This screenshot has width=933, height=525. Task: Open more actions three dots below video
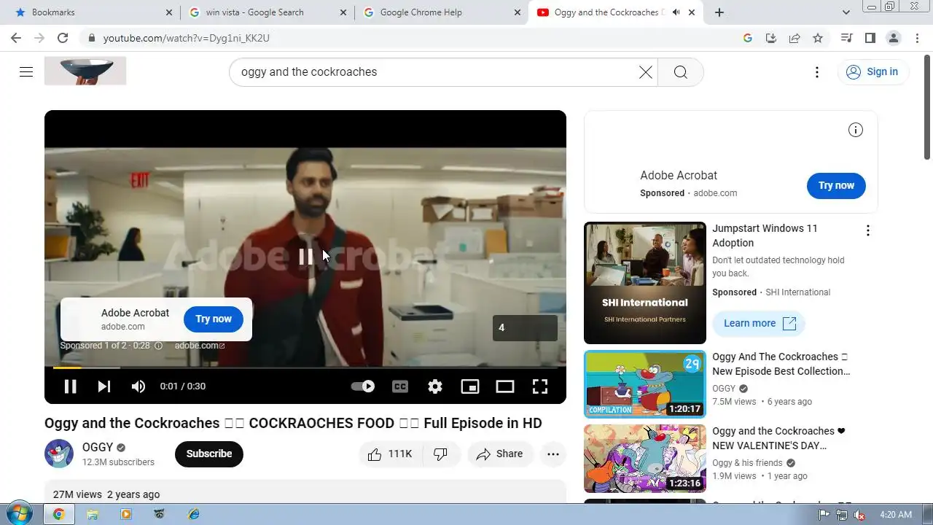click(553, 454)
